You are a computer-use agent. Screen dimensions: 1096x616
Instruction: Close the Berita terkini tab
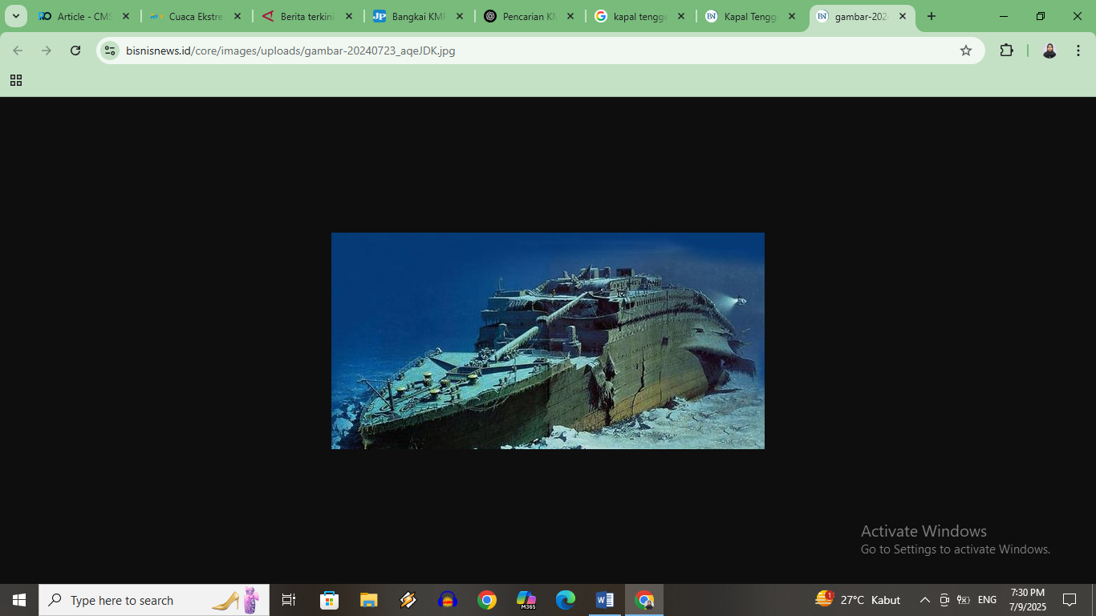coord(348,16)
